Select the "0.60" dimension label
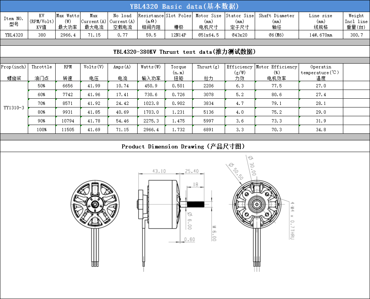This screenshot has width=370, height=299. pos(190,239)
